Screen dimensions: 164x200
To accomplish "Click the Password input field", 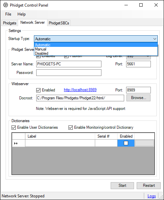I will pos(69,73).
